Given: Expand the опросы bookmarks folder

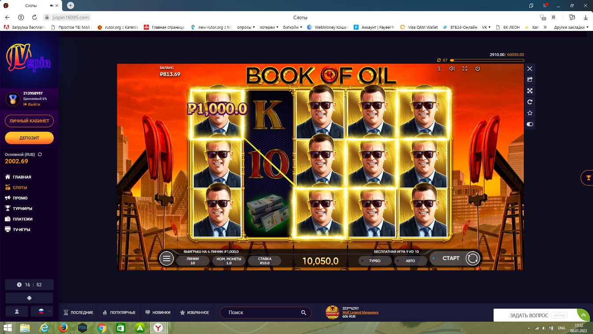Looking at the screenshot, I should pyautogui.click(x=246, y=27).
